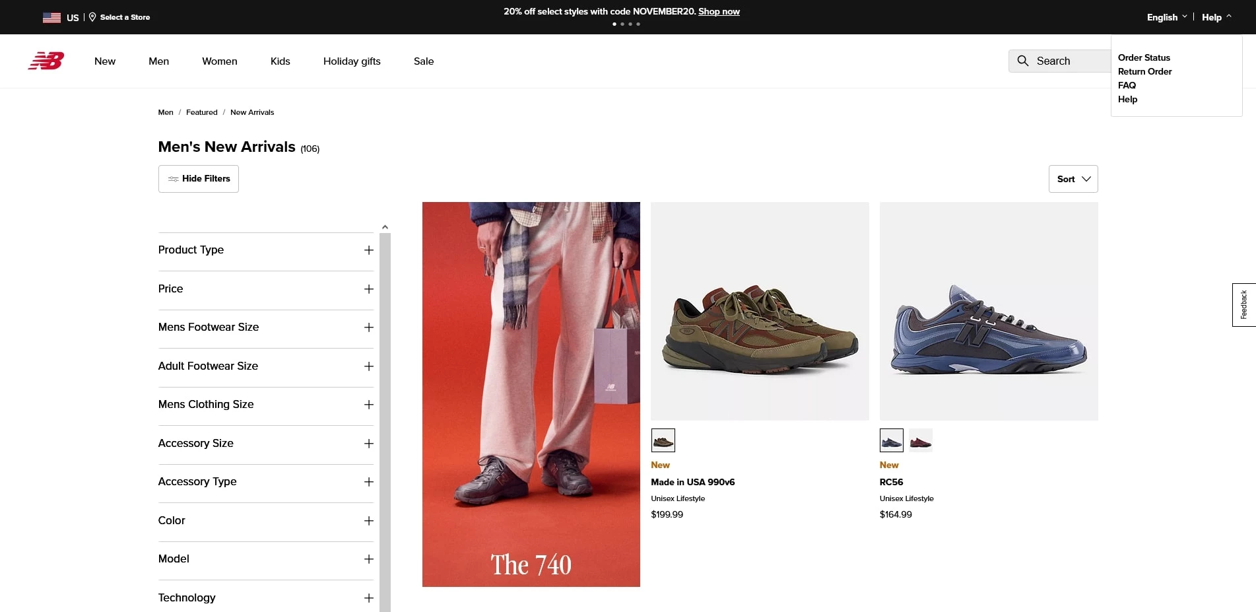The width and height of the screenshot is (1256, 612).
Task: Click the New Balance logo
Action: point(46,61)
